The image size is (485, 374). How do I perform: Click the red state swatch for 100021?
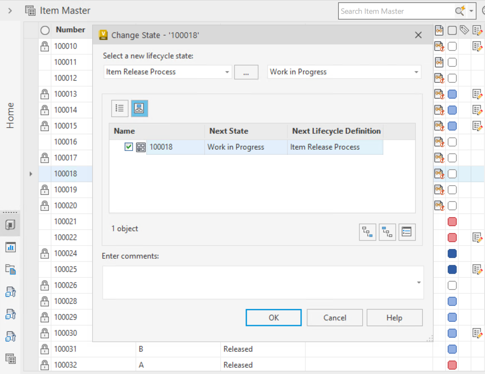click(x=452, y=221)
